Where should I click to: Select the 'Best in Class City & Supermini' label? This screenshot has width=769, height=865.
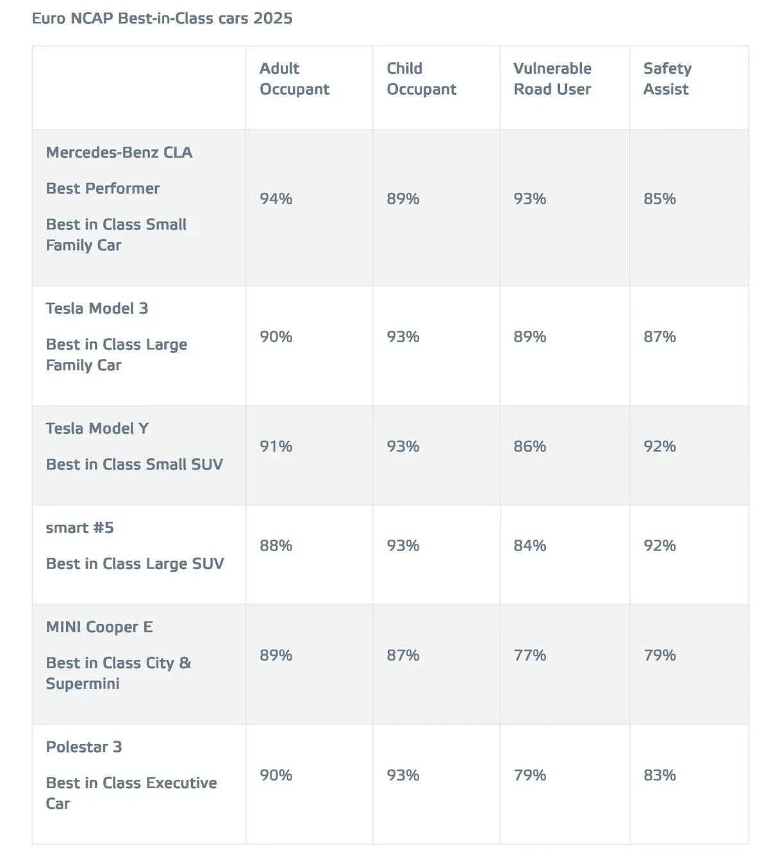click(x=118, y=673)
